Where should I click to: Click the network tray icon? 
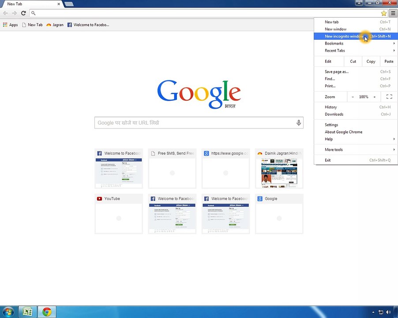point(381,312)
